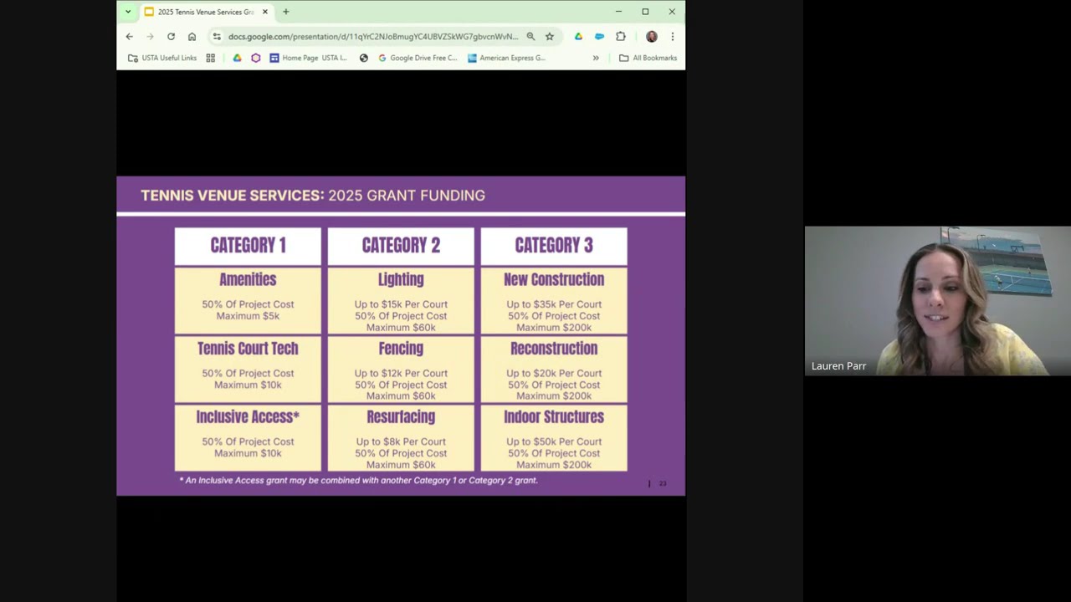Open the Home Page USTA bookmark
Viewport: 1071px width, 602px height.
coord(308,58)
